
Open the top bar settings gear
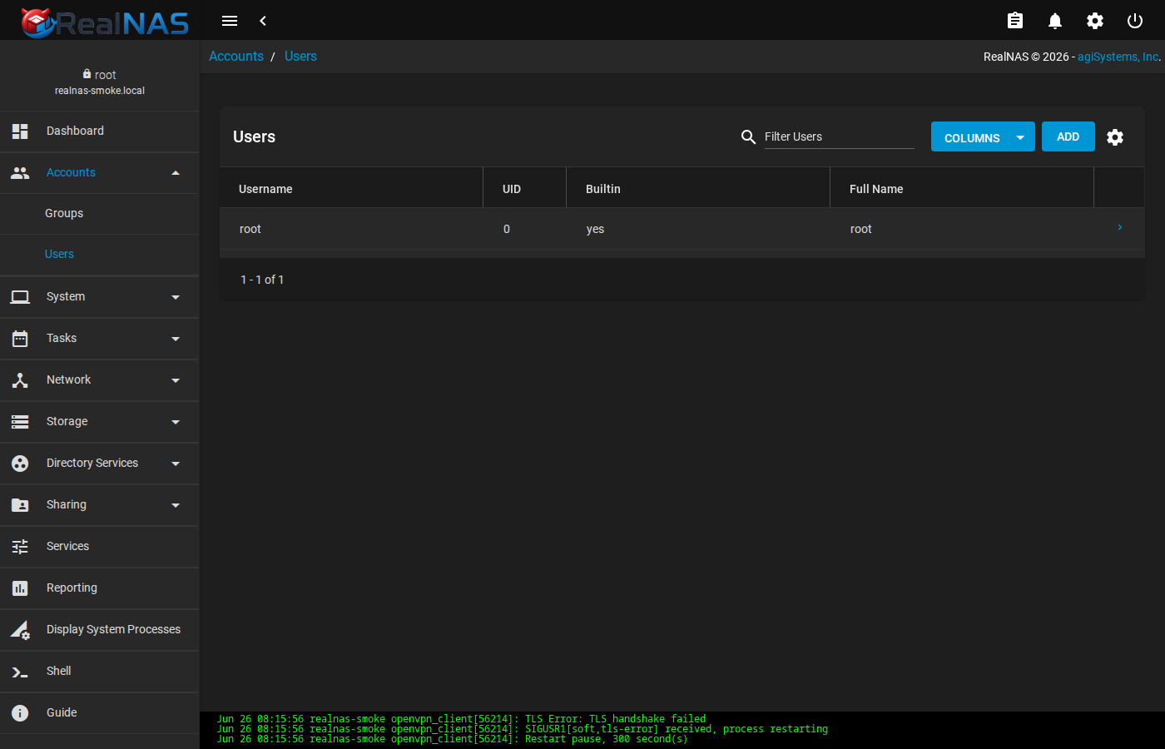1095,21
